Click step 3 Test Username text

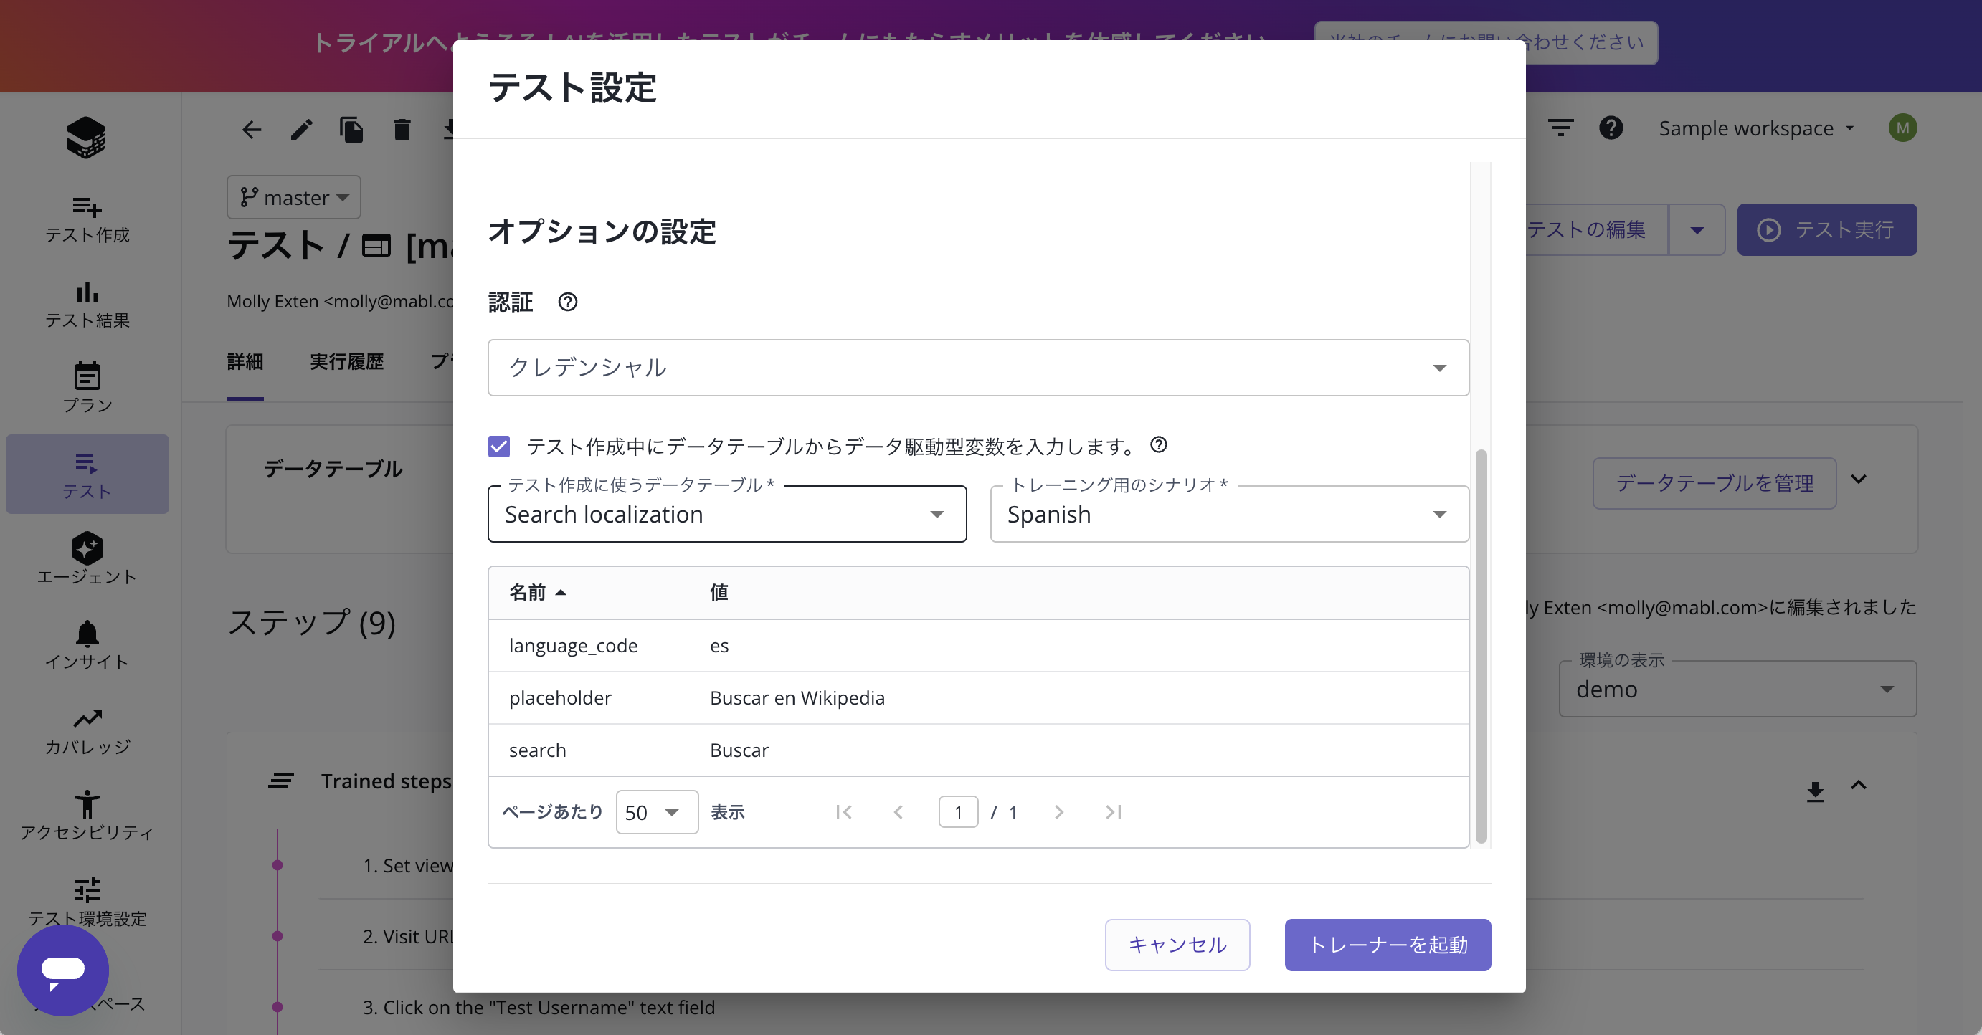(x=539, y=1007)
